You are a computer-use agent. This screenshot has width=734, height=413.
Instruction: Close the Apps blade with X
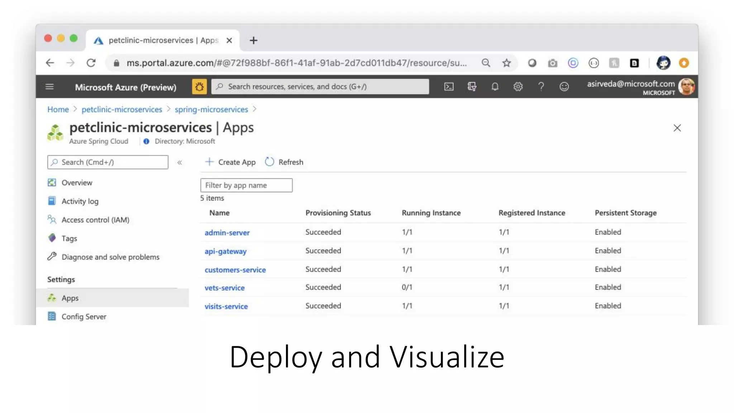pos(677,128)
